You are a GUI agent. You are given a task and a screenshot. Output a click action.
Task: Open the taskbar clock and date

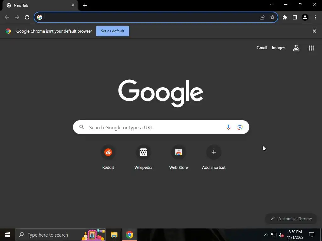click(295, 235)
